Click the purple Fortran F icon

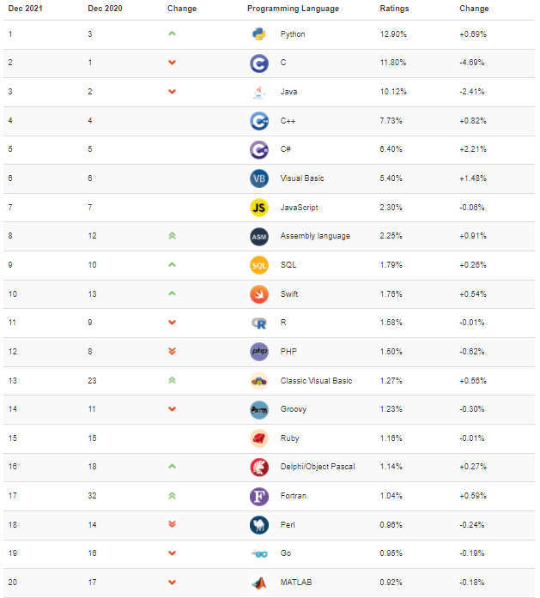click(x=259, y=497)
